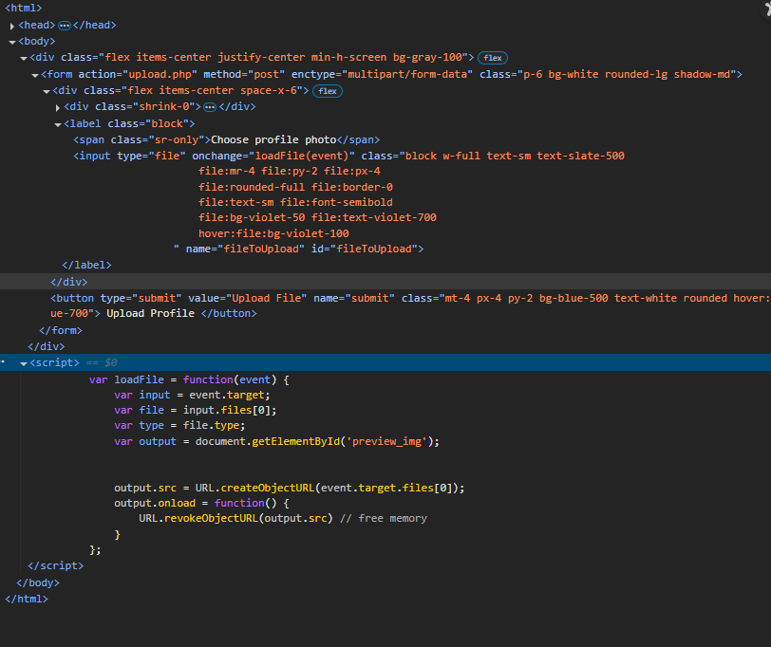Image resolution: width=771 pixels, height=647 pixels.
Task: Collapse the form element arrow
Action: [x=35, y=75]
